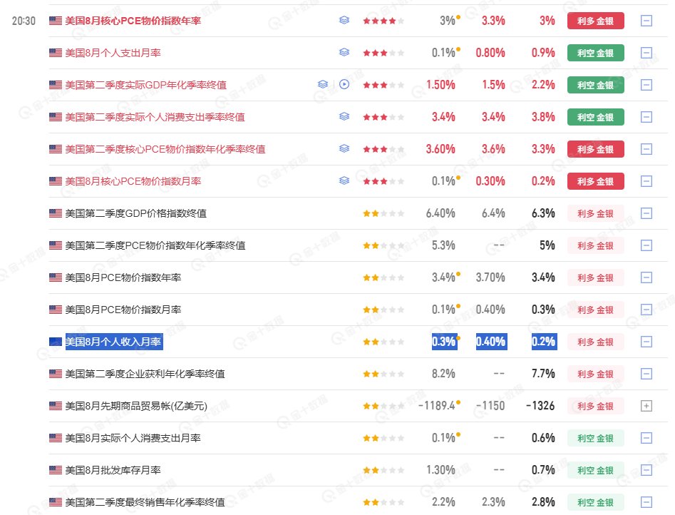Click 利空金银 tag for 美国第二季度实际GDP年化季率终值

click(x=595, y=85)
